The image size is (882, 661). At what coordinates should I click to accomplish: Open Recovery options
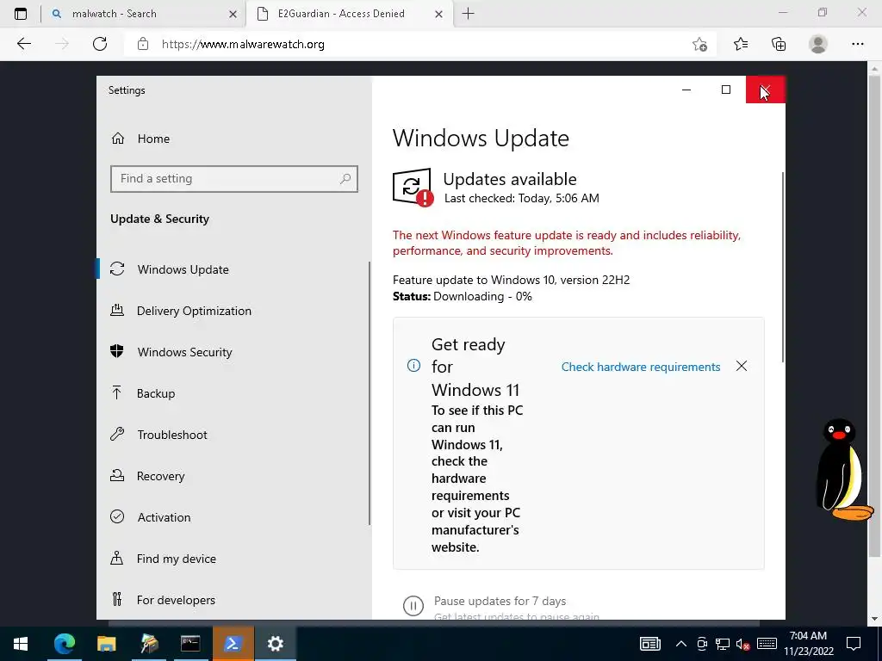(x=160, y=476)
